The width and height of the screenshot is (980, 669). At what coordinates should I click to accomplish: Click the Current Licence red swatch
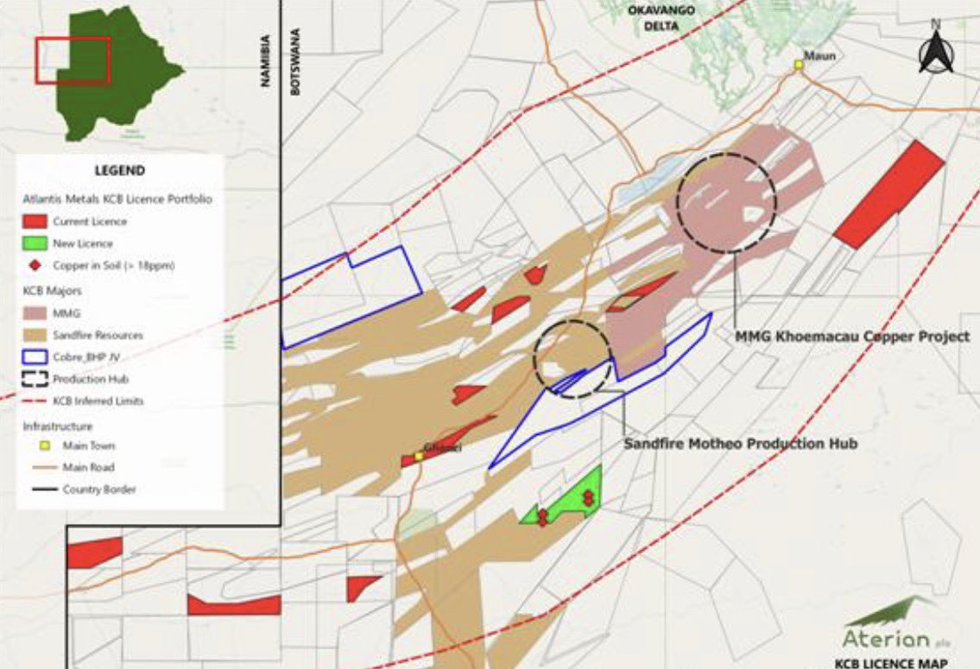[x=35, y=221]
